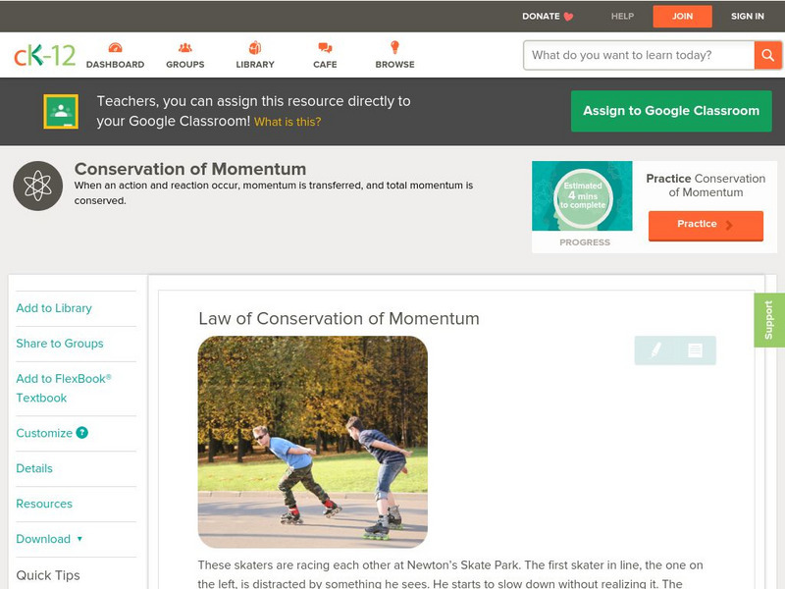Click the orange search magnifier button

[767, 55]
